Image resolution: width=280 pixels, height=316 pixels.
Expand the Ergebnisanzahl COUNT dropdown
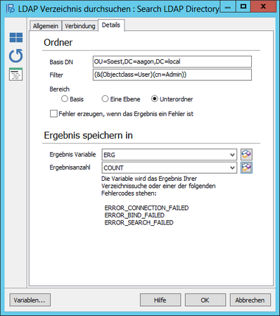tap(232, 168)
